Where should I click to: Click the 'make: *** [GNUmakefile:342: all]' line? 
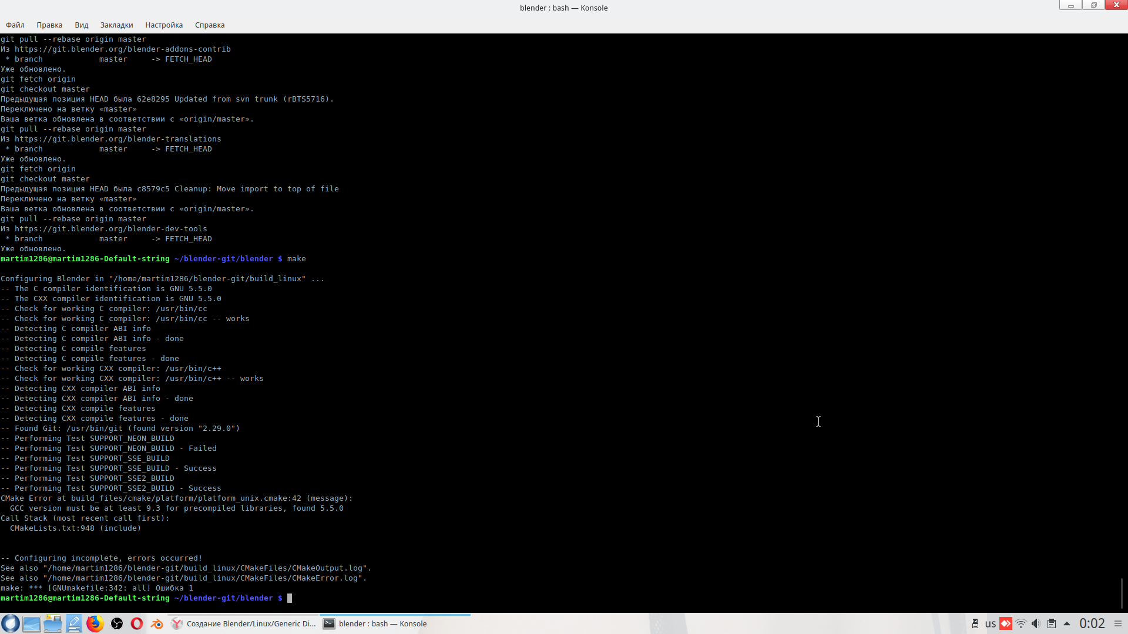pos(97,588)
